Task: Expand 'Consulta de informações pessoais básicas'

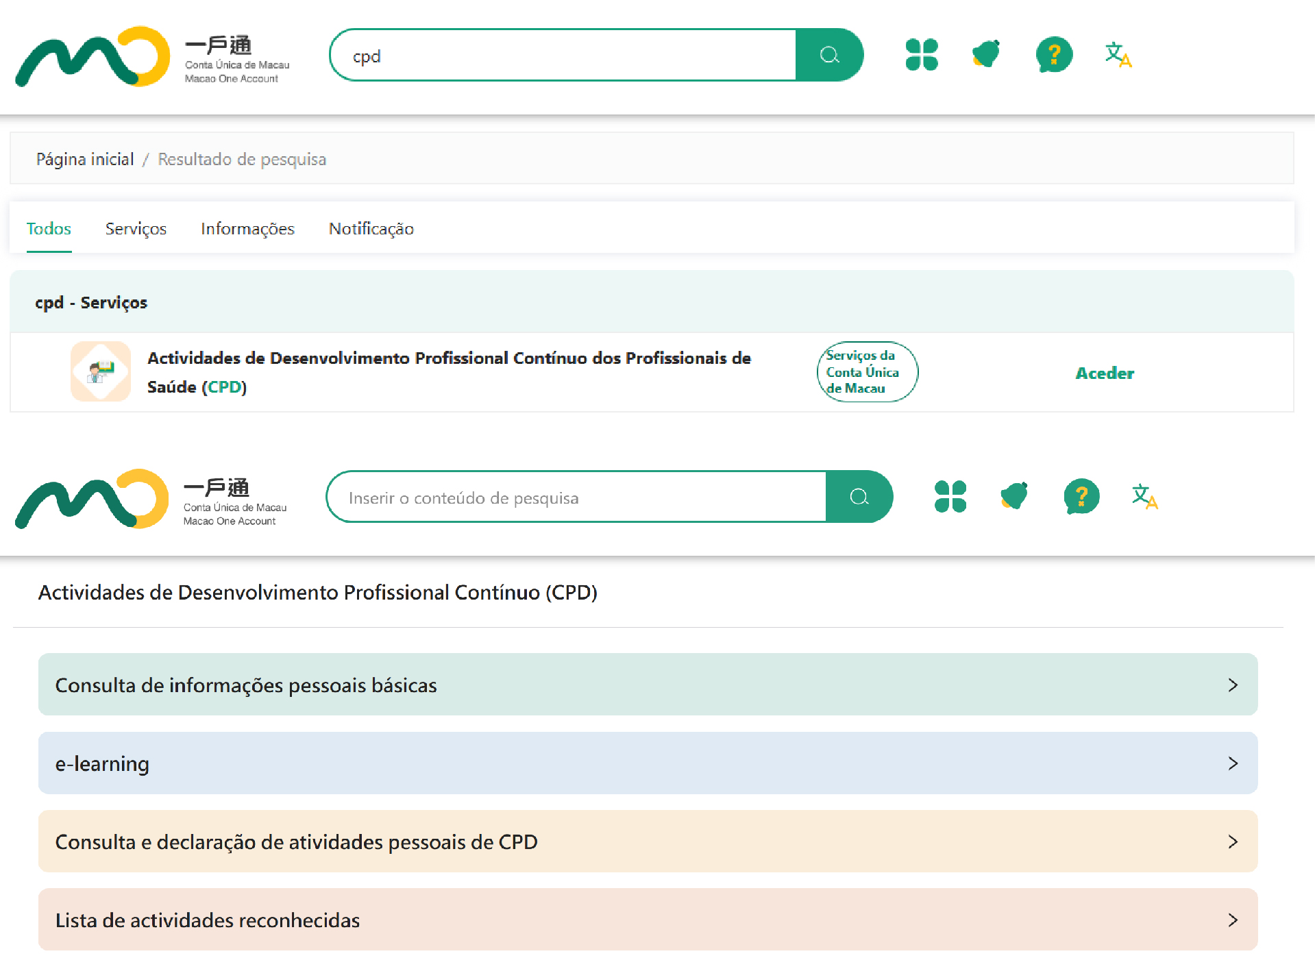Action: pyautogui.click(x=648, y=685)
